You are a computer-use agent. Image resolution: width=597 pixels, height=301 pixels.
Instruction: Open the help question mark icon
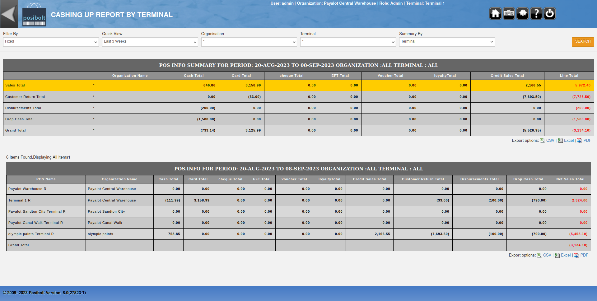tap(536, 14)
